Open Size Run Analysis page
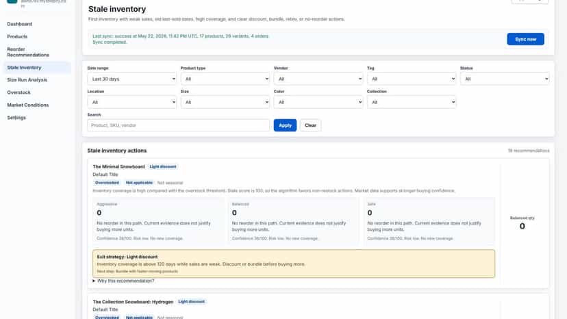The height and width of the screenshot is (319, 567). click(x=27, y=80)
